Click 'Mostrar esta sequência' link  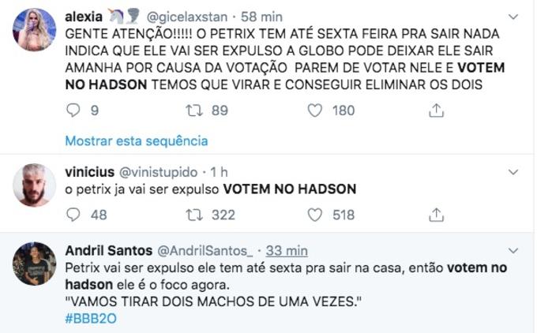click(x=136, y=140)
